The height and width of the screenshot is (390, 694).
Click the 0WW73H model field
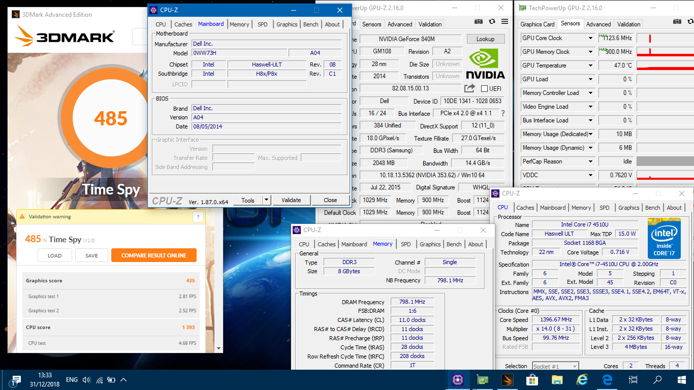click(239, 53)
